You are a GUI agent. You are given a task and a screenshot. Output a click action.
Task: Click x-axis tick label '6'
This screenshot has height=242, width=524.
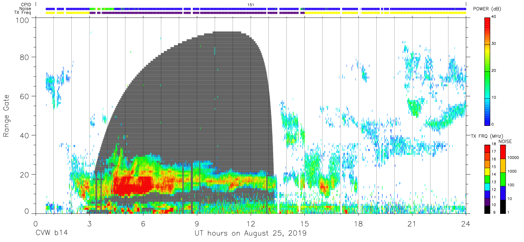pyautogui.click(x=143, y=224)
